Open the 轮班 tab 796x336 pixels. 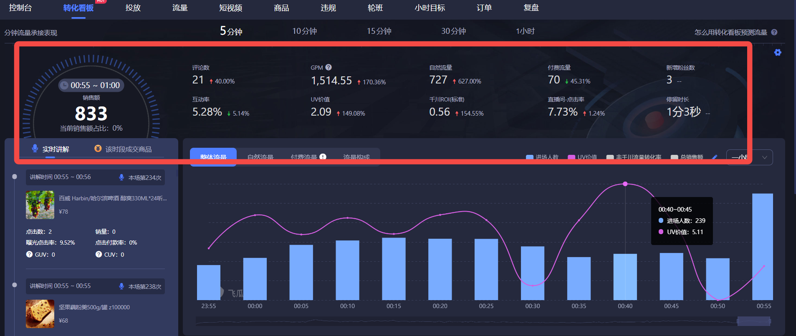point(375,8)
